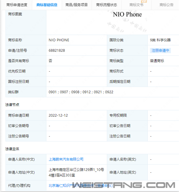Click the 商标名称 field label
Viewport: 179px width, 192px height.
point(15,40)
